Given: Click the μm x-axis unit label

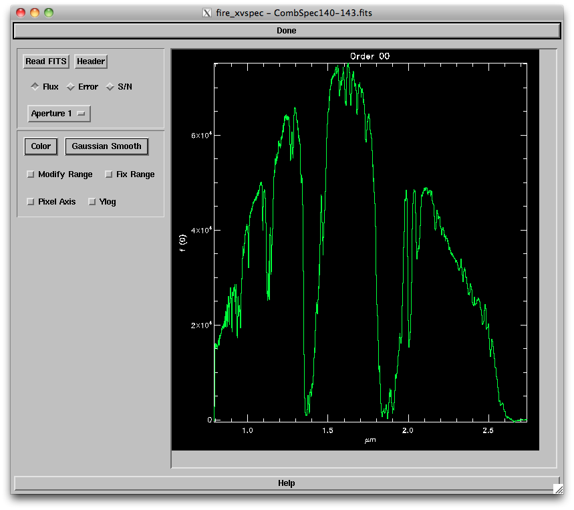Looking at the screenshot, I should (x=370, y=440).
